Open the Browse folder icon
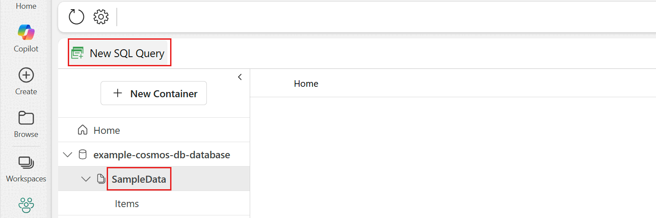The width and height of the screenshot is (656, 218). (26, 118)
